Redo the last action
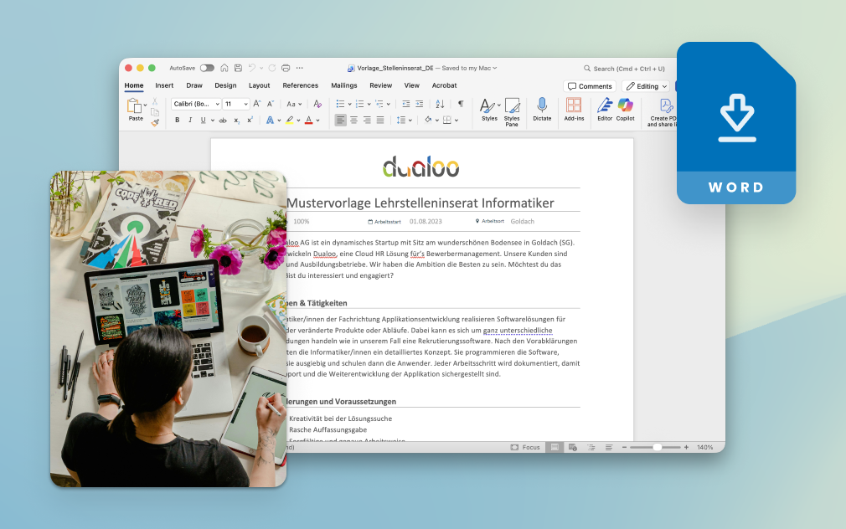Image resolution: width=846 pixels, height=529 pixels. (x=272, y=68)
